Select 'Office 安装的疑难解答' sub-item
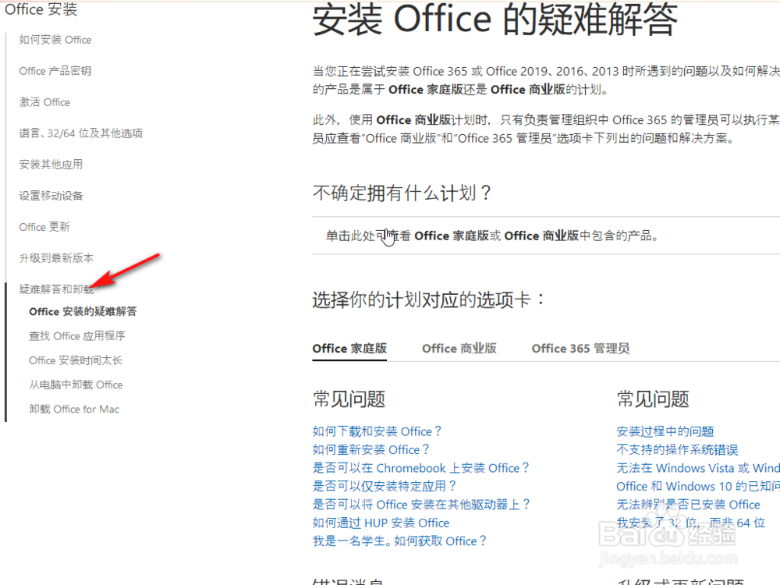The width and height of the screenshot is (780, 585). [x=83, y=311]
